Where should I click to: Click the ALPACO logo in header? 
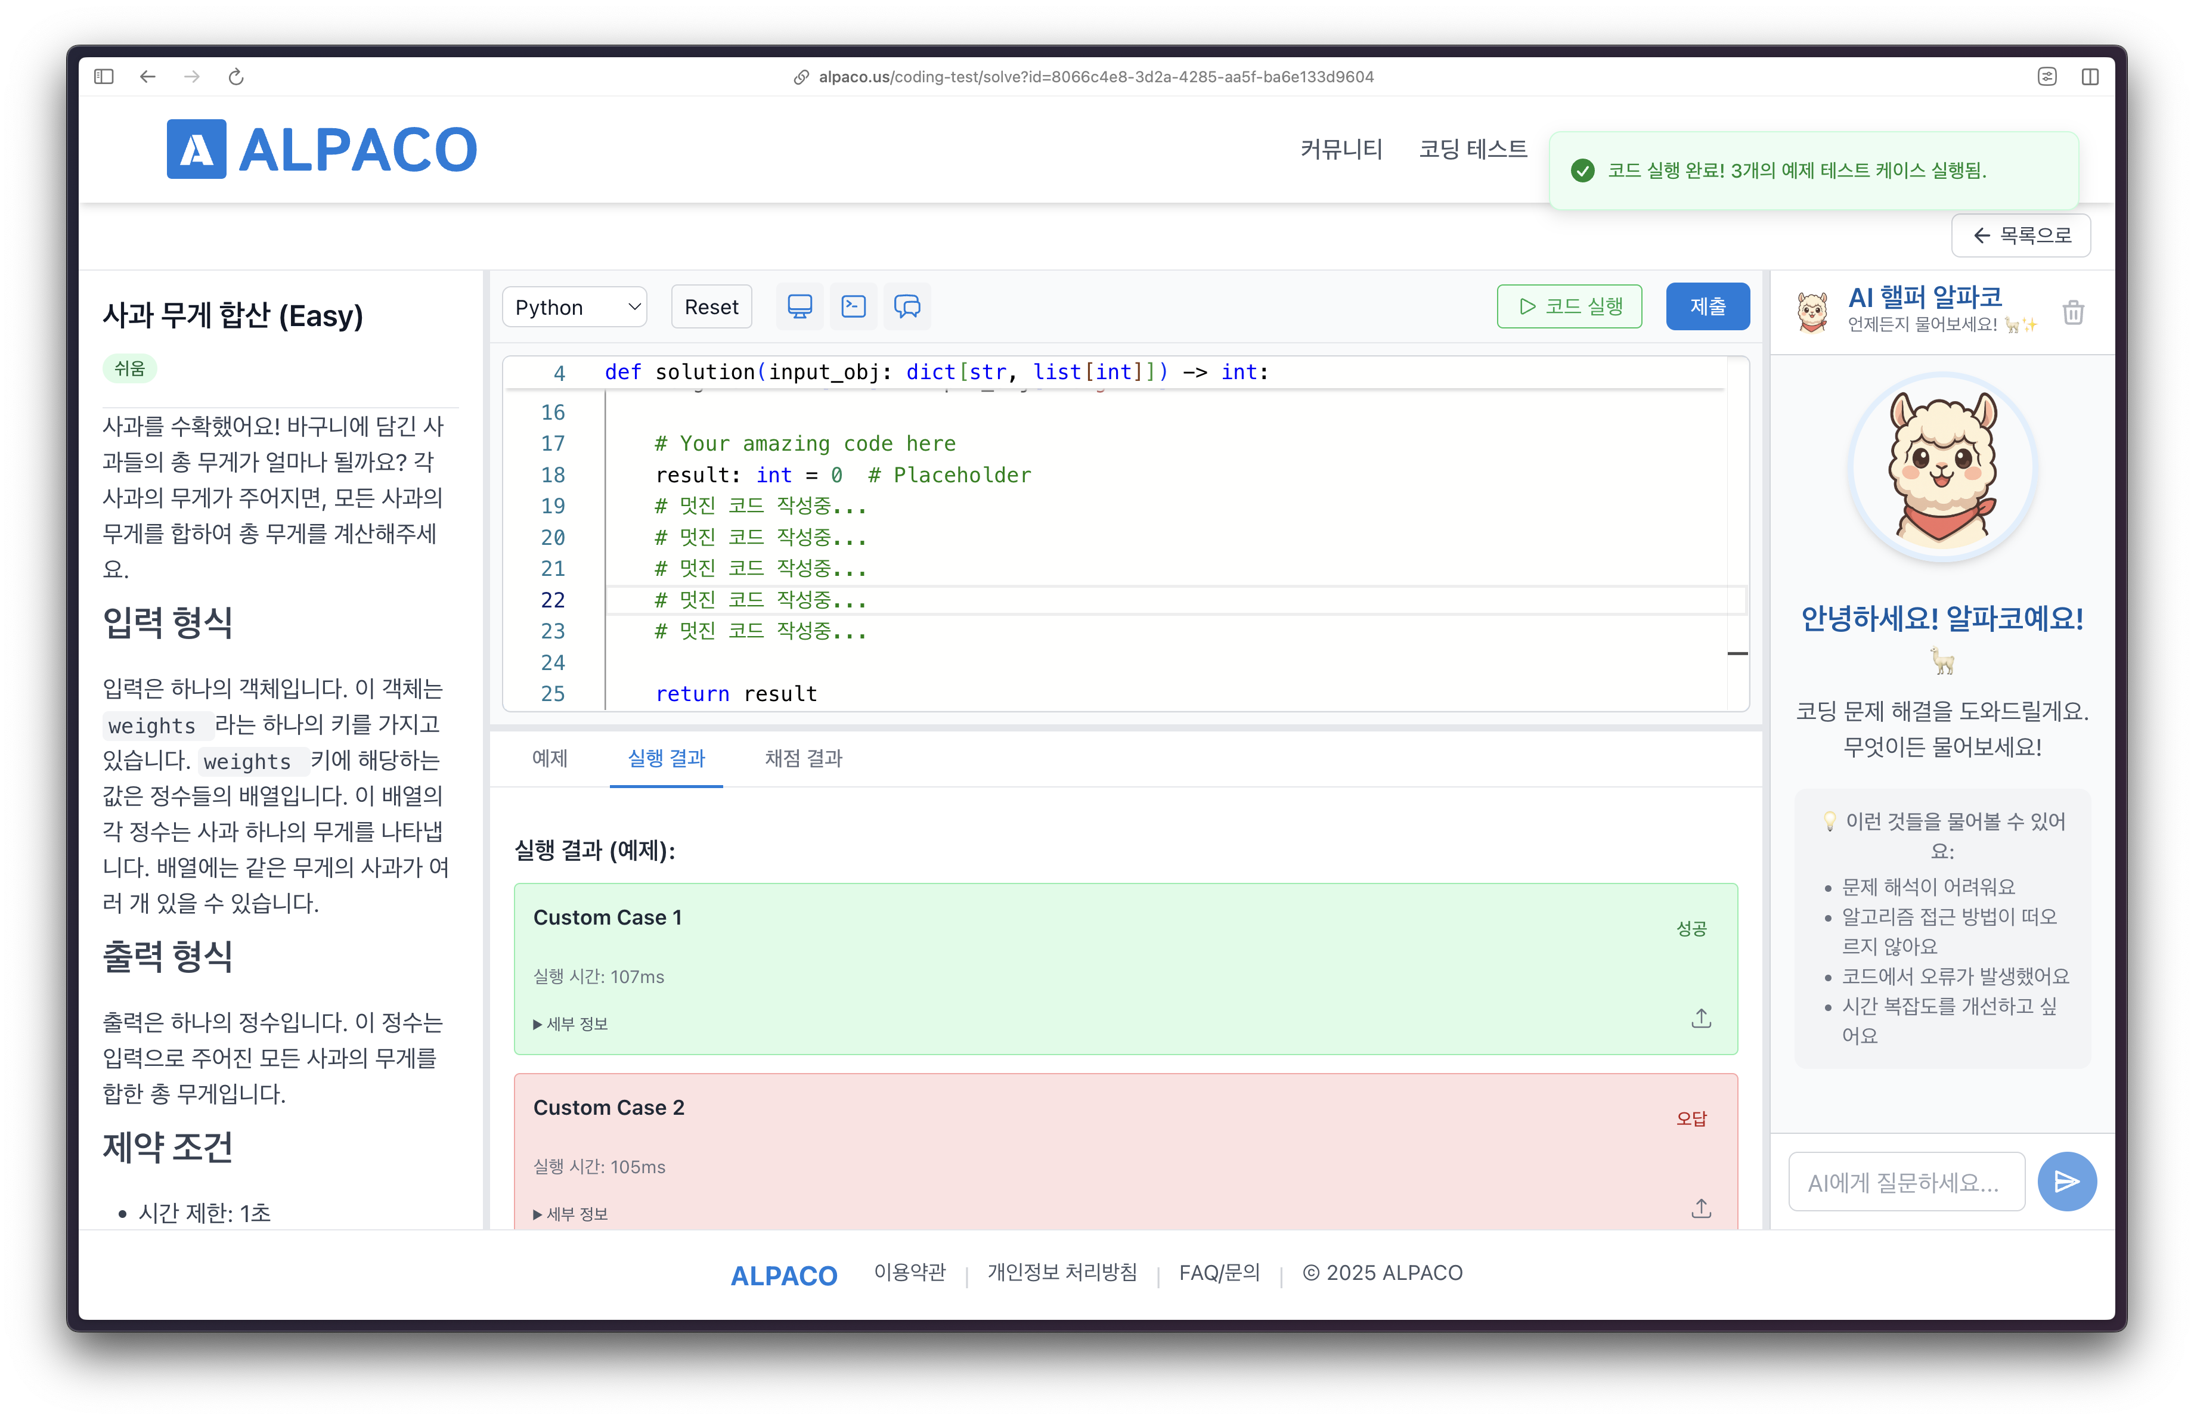pos(322,148)
